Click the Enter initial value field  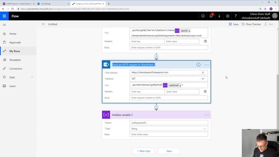coord(169,134)
